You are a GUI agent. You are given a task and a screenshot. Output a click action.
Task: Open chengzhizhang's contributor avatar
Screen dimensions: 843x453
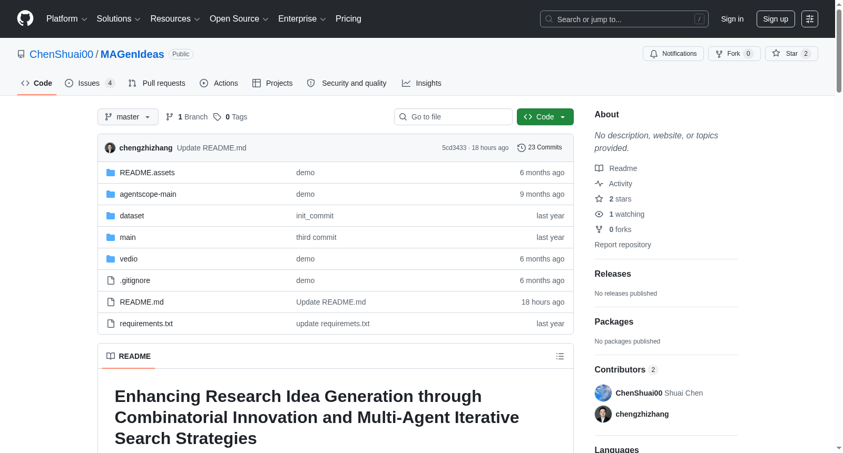(603, 414)
